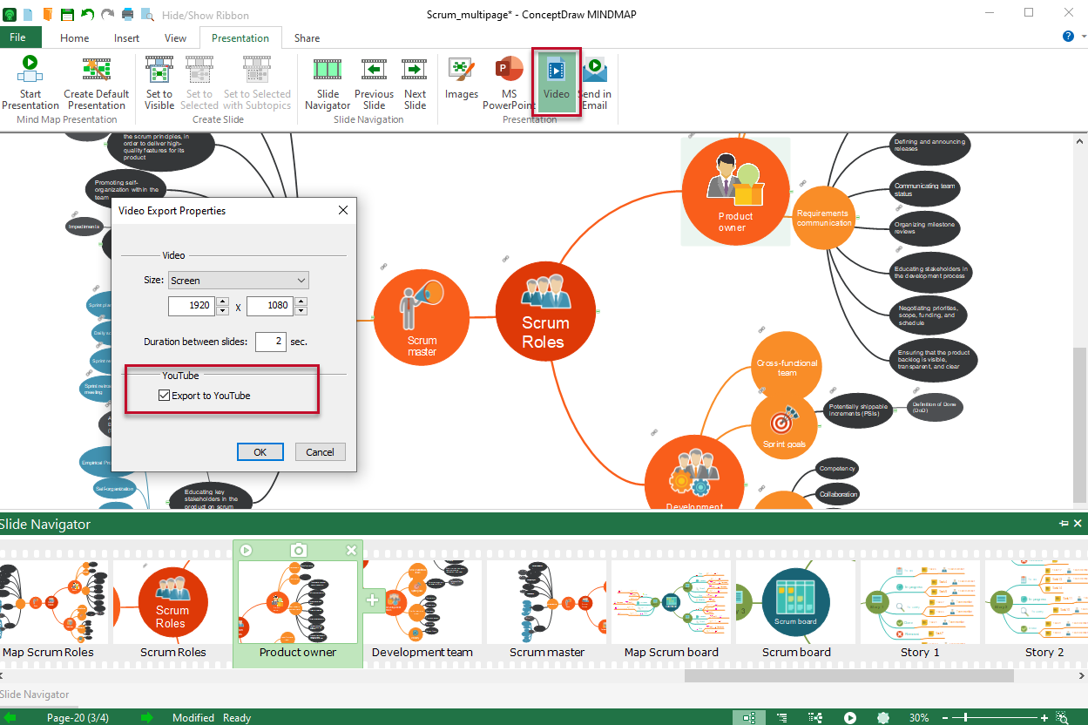The image size is (1088, 725).
Task: Go to next page with green right arrow
Action: pos(147,717)
